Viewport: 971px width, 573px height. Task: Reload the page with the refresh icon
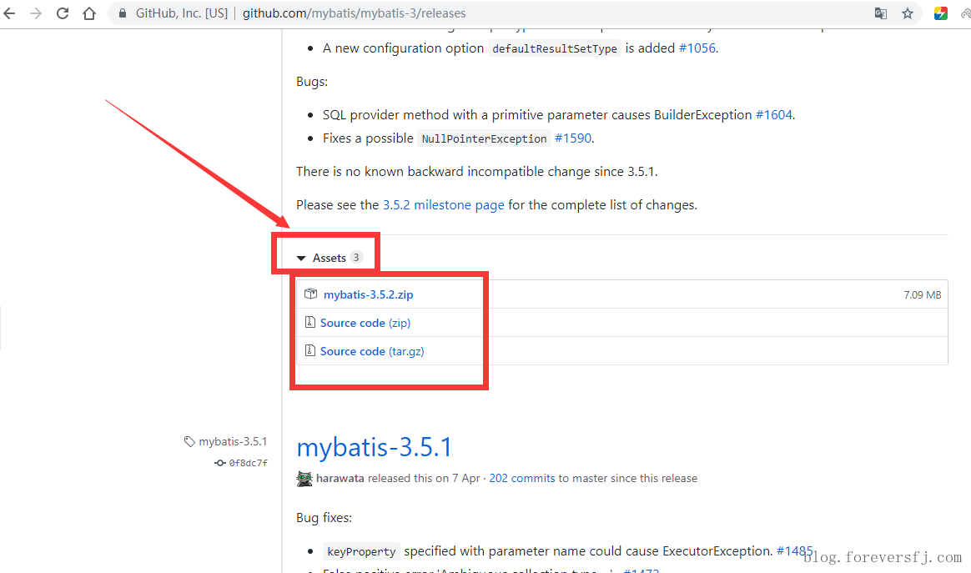(63, 13)
